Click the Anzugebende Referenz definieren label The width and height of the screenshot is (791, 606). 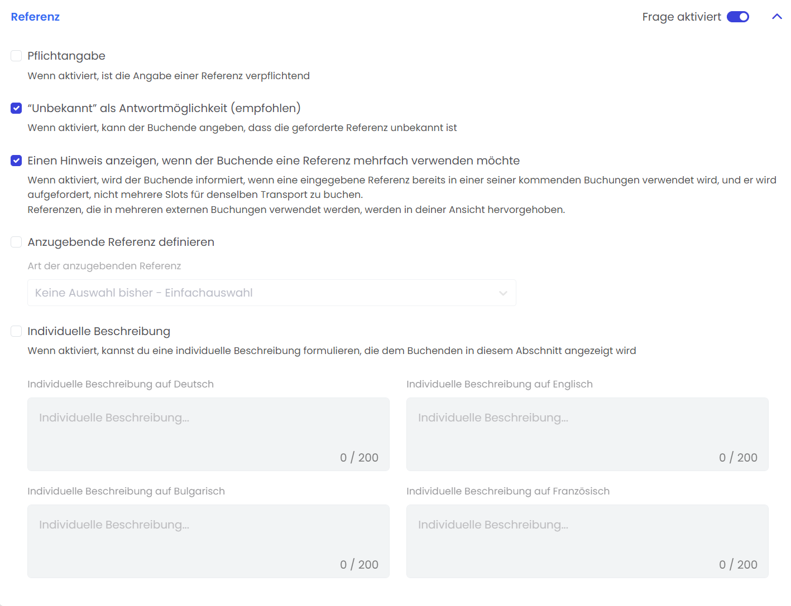pyautogui.click(x=121, y=242)
